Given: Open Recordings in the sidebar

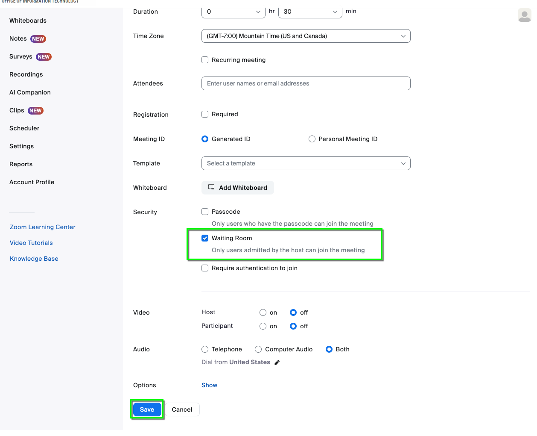Looking at the screenshot, I should click(x=26, y=74).
